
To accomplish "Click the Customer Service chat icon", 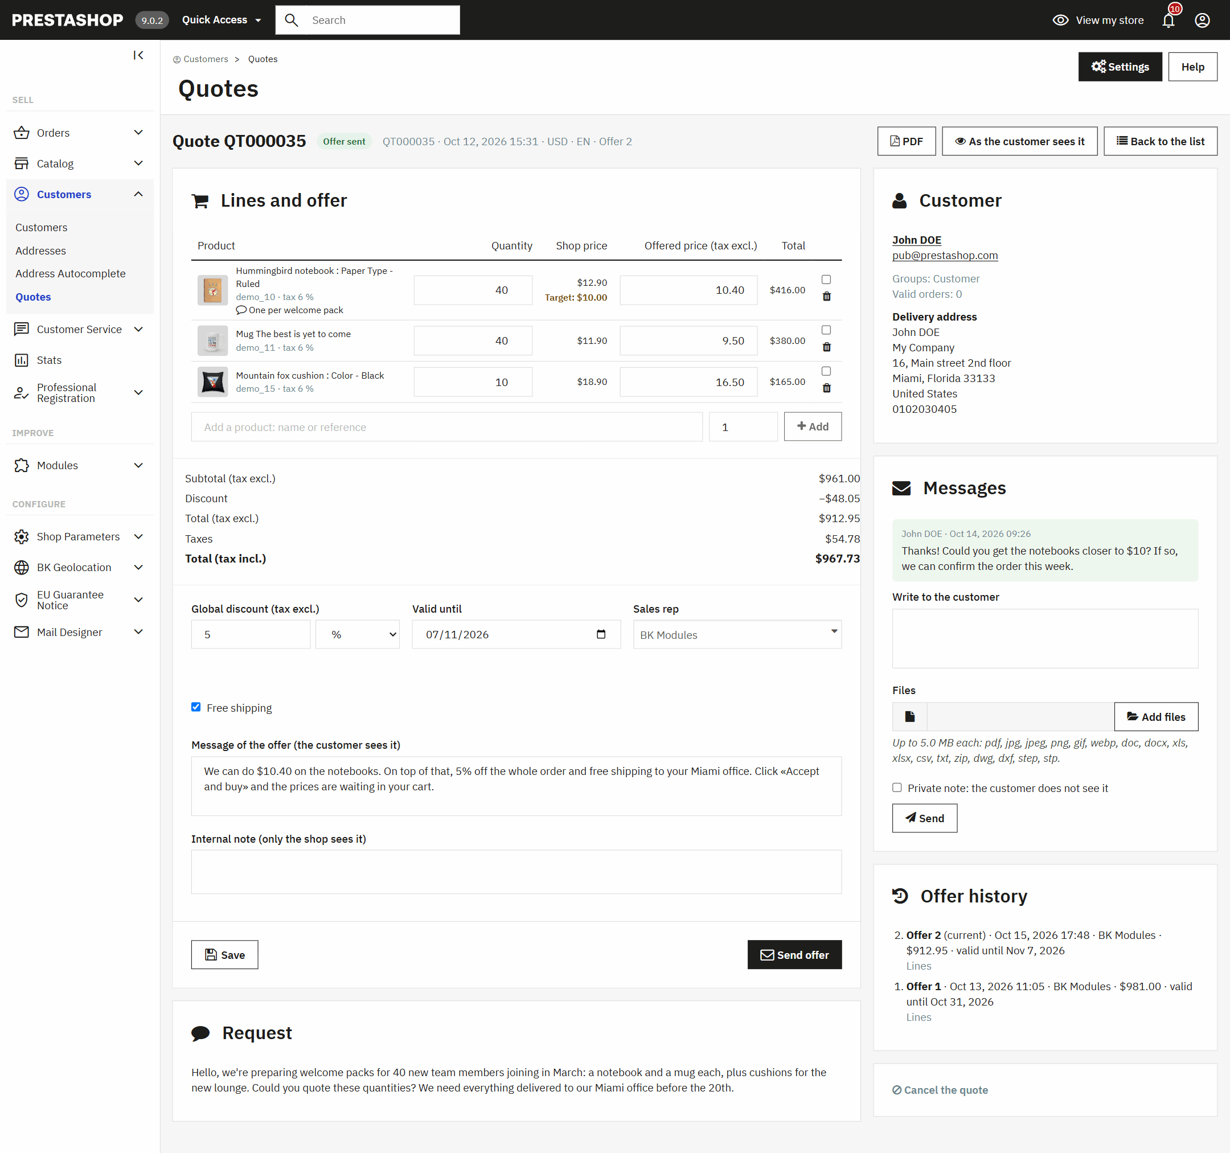I will click(22, 329).
